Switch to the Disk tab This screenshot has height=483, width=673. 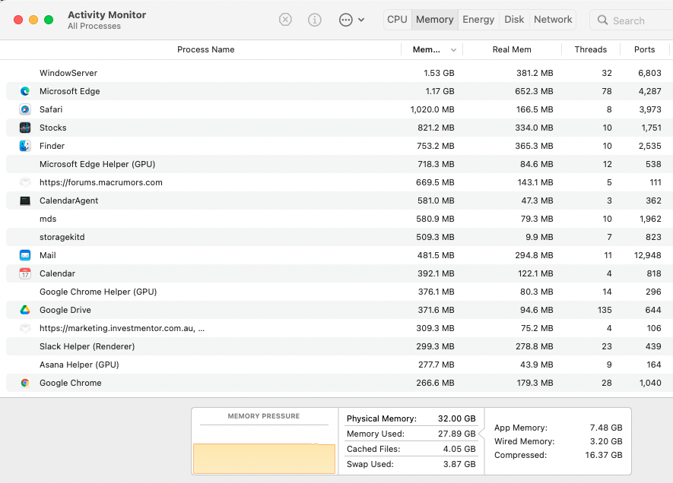point(514,20)
